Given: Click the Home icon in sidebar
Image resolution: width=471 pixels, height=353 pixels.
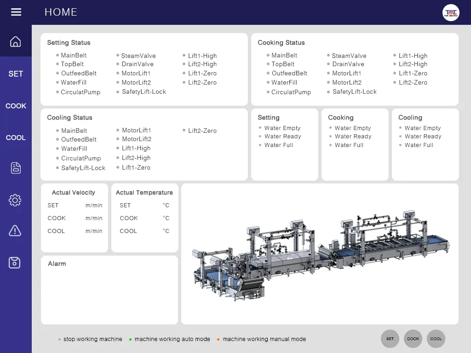Looking at the screenshot, I should pos(16,42).
